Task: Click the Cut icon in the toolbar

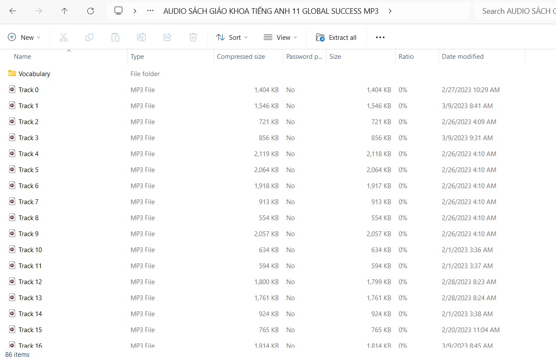Action: (64, 37)
